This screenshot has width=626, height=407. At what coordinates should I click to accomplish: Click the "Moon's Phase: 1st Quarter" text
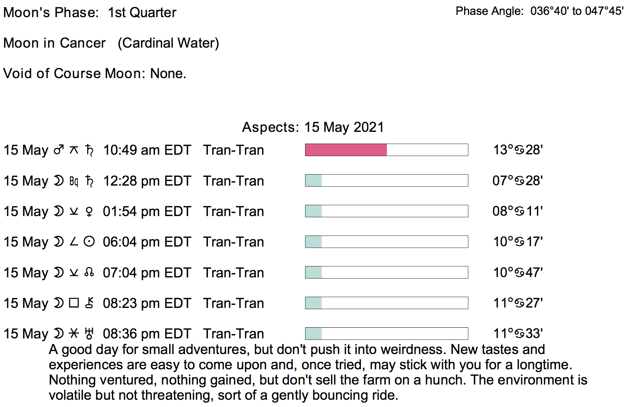coord(90,13)
